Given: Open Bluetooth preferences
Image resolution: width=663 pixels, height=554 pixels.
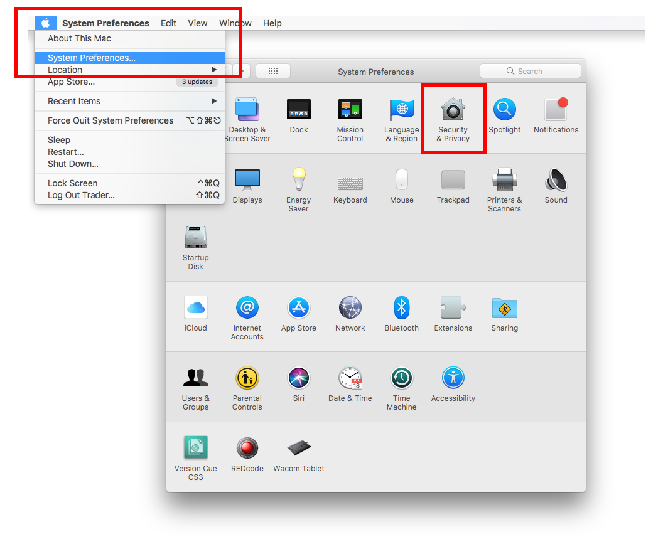Looking at the screenshot, I should (x=402, y=314).
